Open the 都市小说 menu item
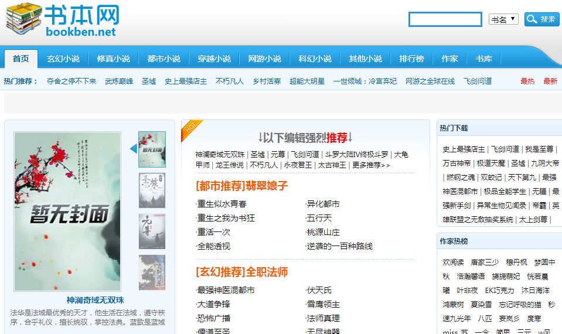This screenshot has height=334, width=562. pos(164,59)
